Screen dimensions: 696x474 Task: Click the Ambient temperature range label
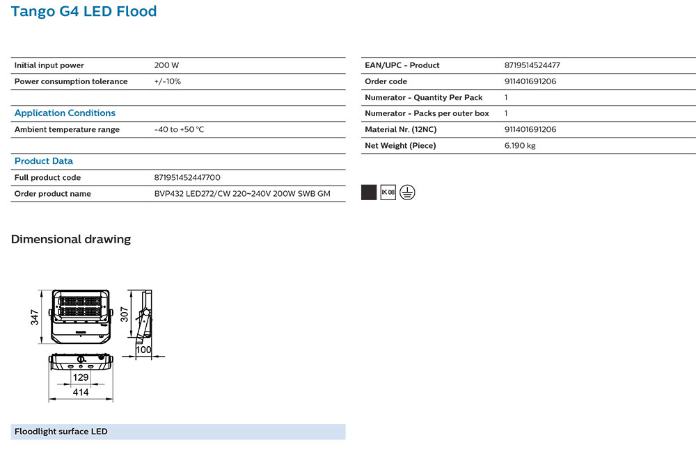(x=67, y=129)
